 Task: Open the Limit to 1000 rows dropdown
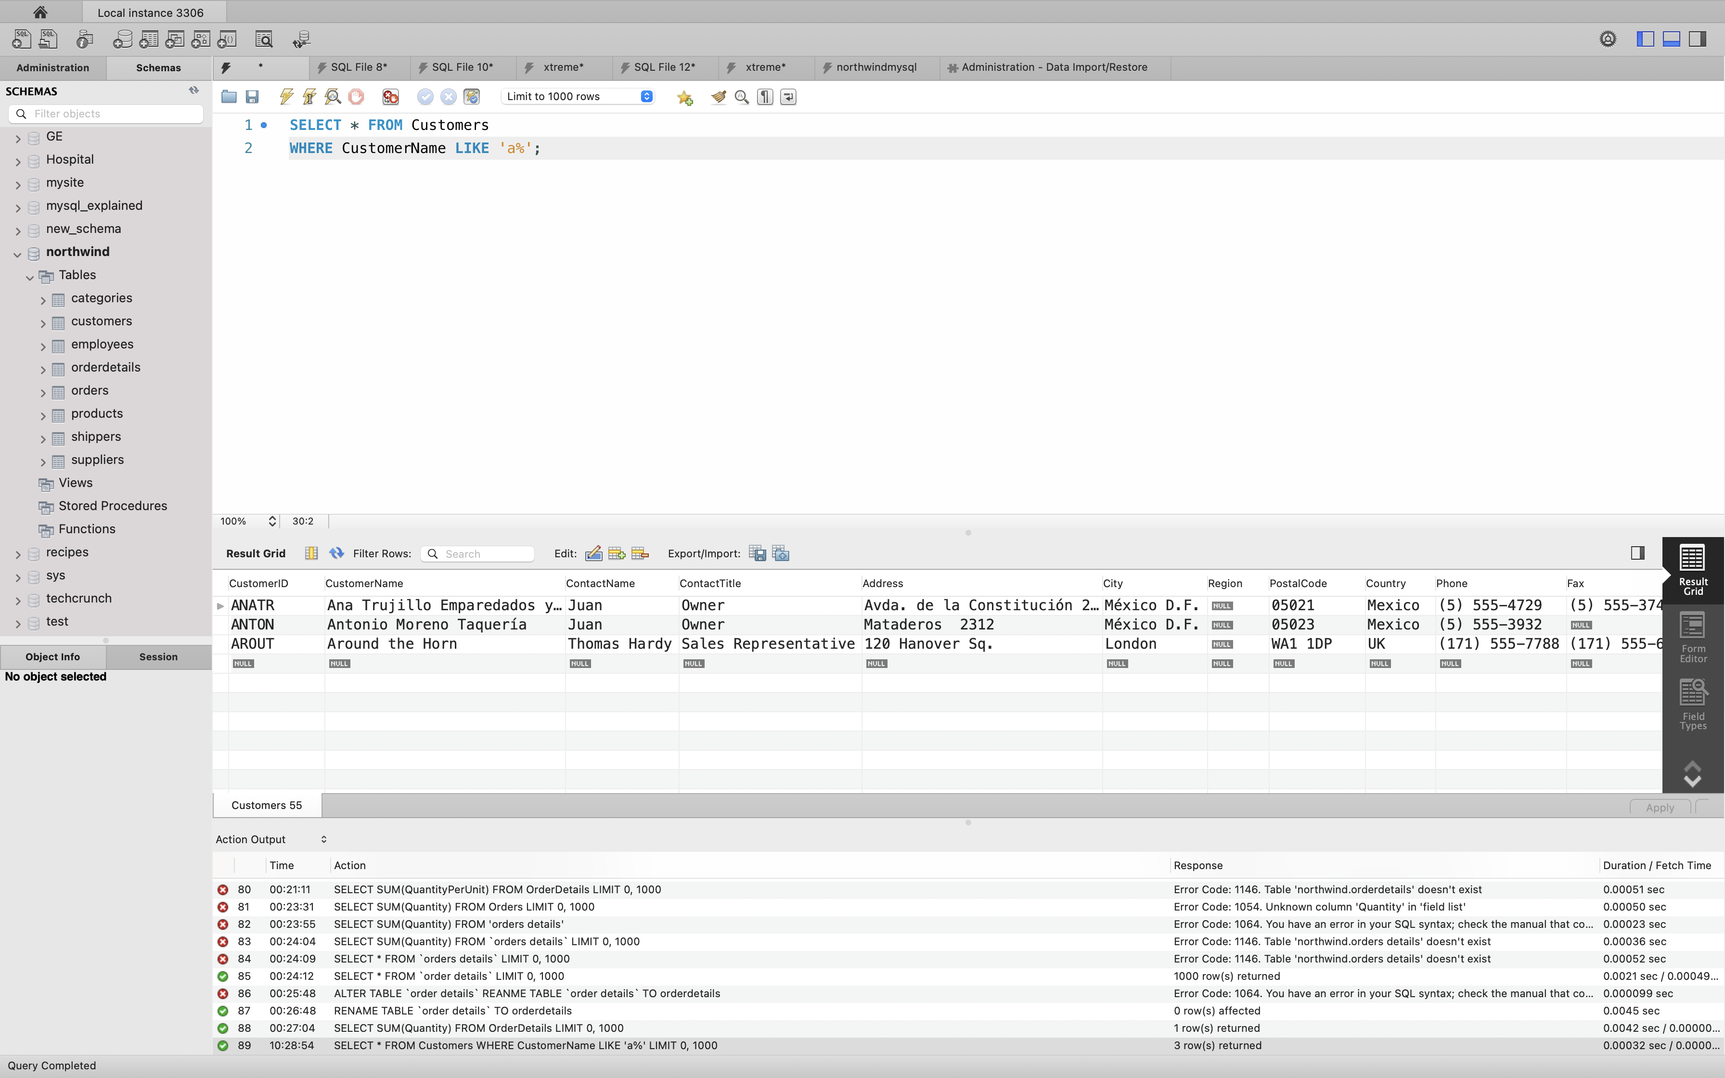577,96
